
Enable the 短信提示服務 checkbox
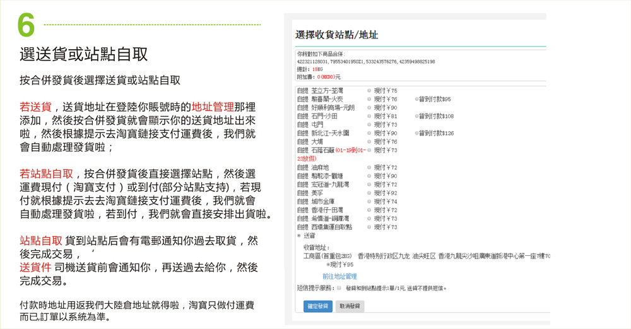(x=339, y=288)
